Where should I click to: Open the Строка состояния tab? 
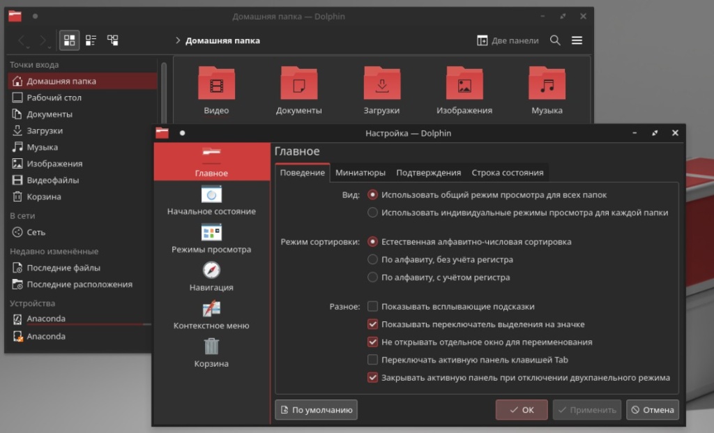click(x=507, y=173)
